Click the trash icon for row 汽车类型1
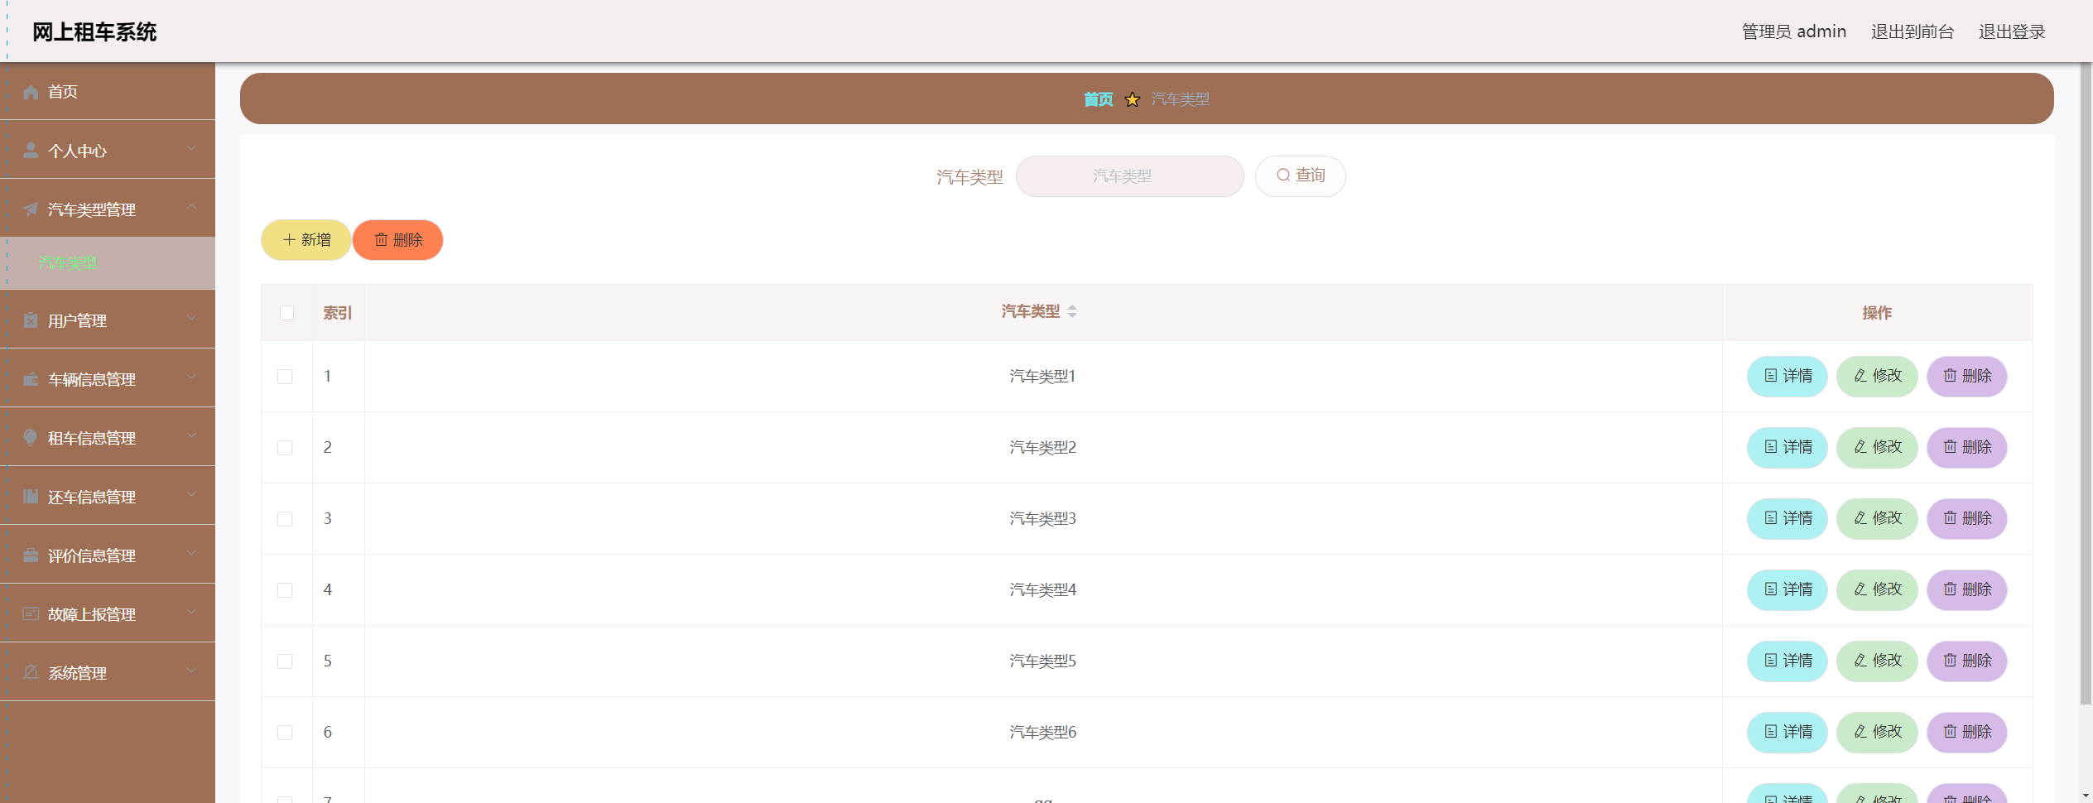Image resolution: width=2093 pixels, height=803 pixels. point(1951,376)
